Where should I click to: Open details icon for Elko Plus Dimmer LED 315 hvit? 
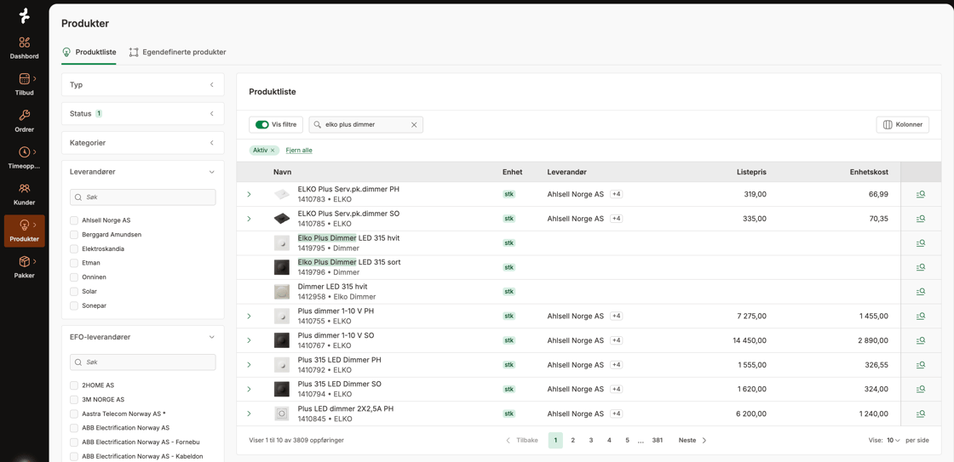921,242
